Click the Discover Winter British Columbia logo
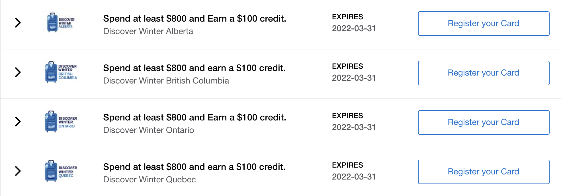 point(61,72)
